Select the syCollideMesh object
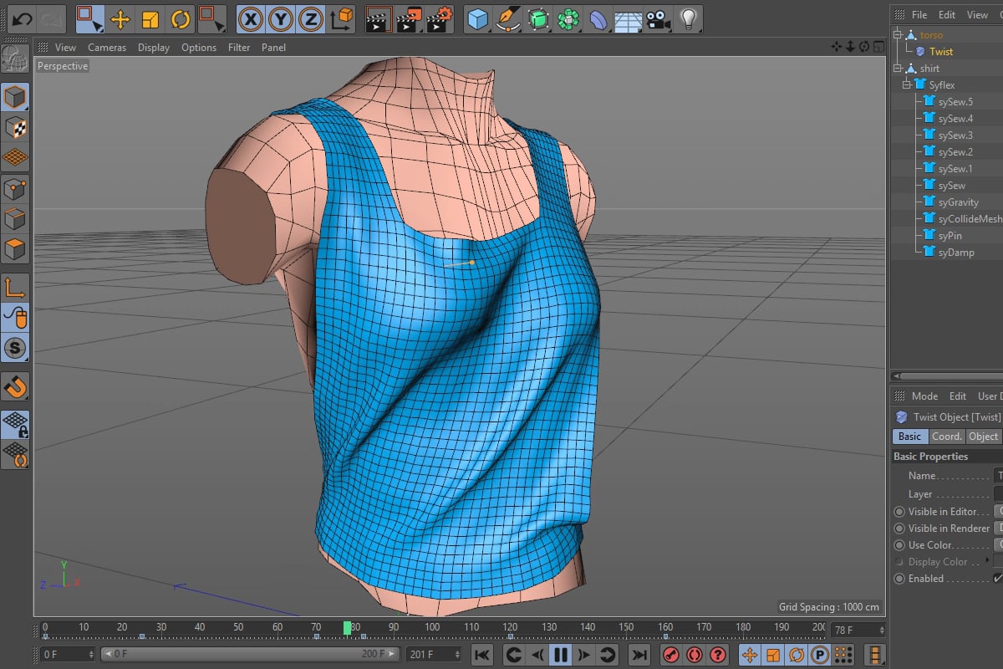 [x=970, y=219]
